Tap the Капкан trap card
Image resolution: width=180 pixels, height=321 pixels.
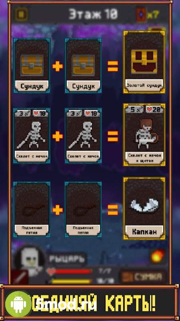click(x=144, y=208)
